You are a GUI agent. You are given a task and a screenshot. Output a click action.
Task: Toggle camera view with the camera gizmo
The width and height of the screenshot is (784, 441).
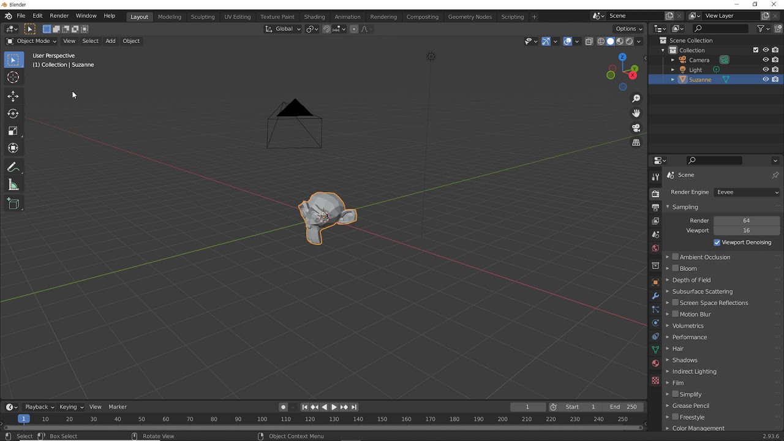636,127
